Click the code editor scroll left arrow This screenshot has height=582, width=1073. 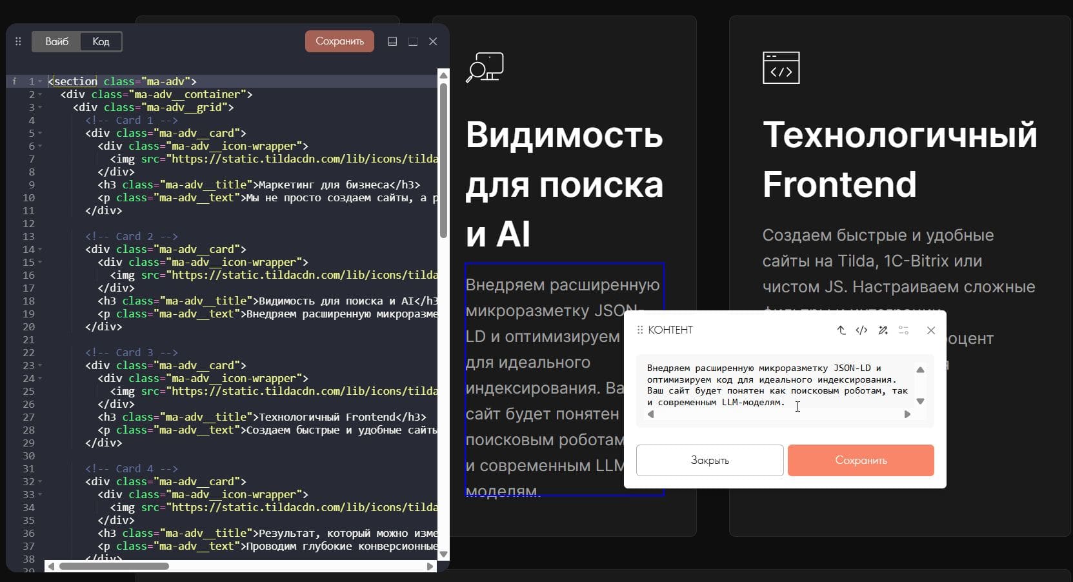(x=51, y=567)
